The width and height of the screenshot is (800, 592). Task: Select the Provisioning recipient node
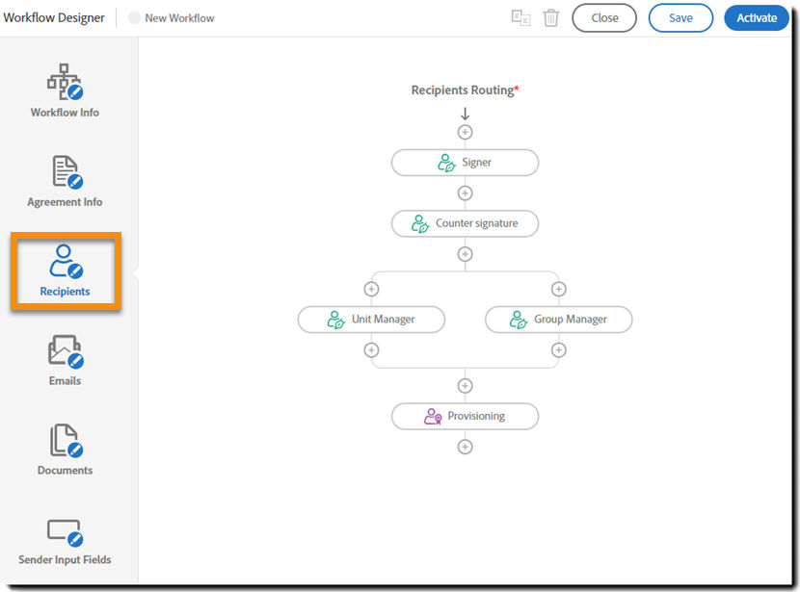(465, 416)
